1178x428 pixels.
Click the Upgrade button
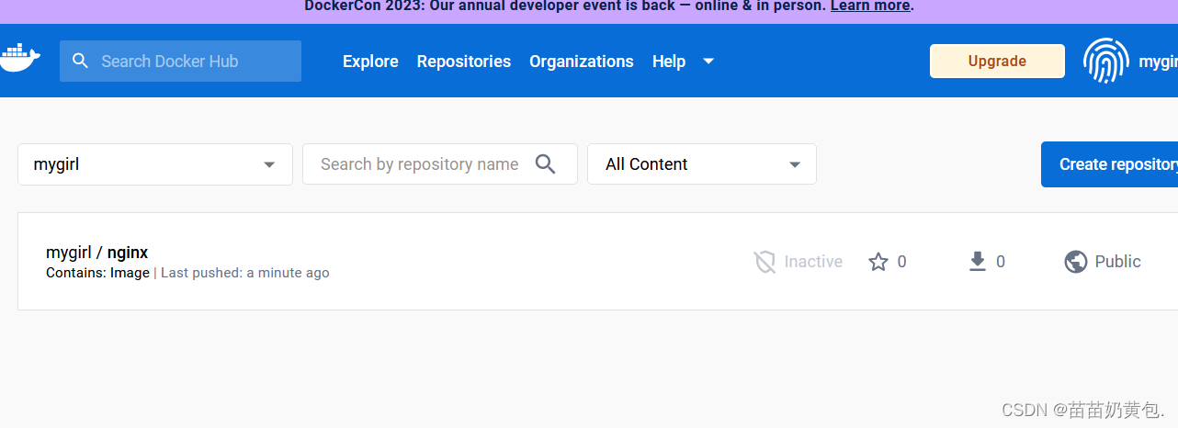997,62
